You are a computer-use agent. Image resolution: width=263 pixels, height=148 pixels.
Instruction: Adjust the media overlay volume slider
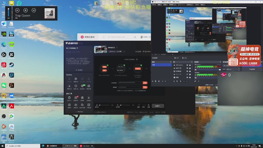click(9, 12)
